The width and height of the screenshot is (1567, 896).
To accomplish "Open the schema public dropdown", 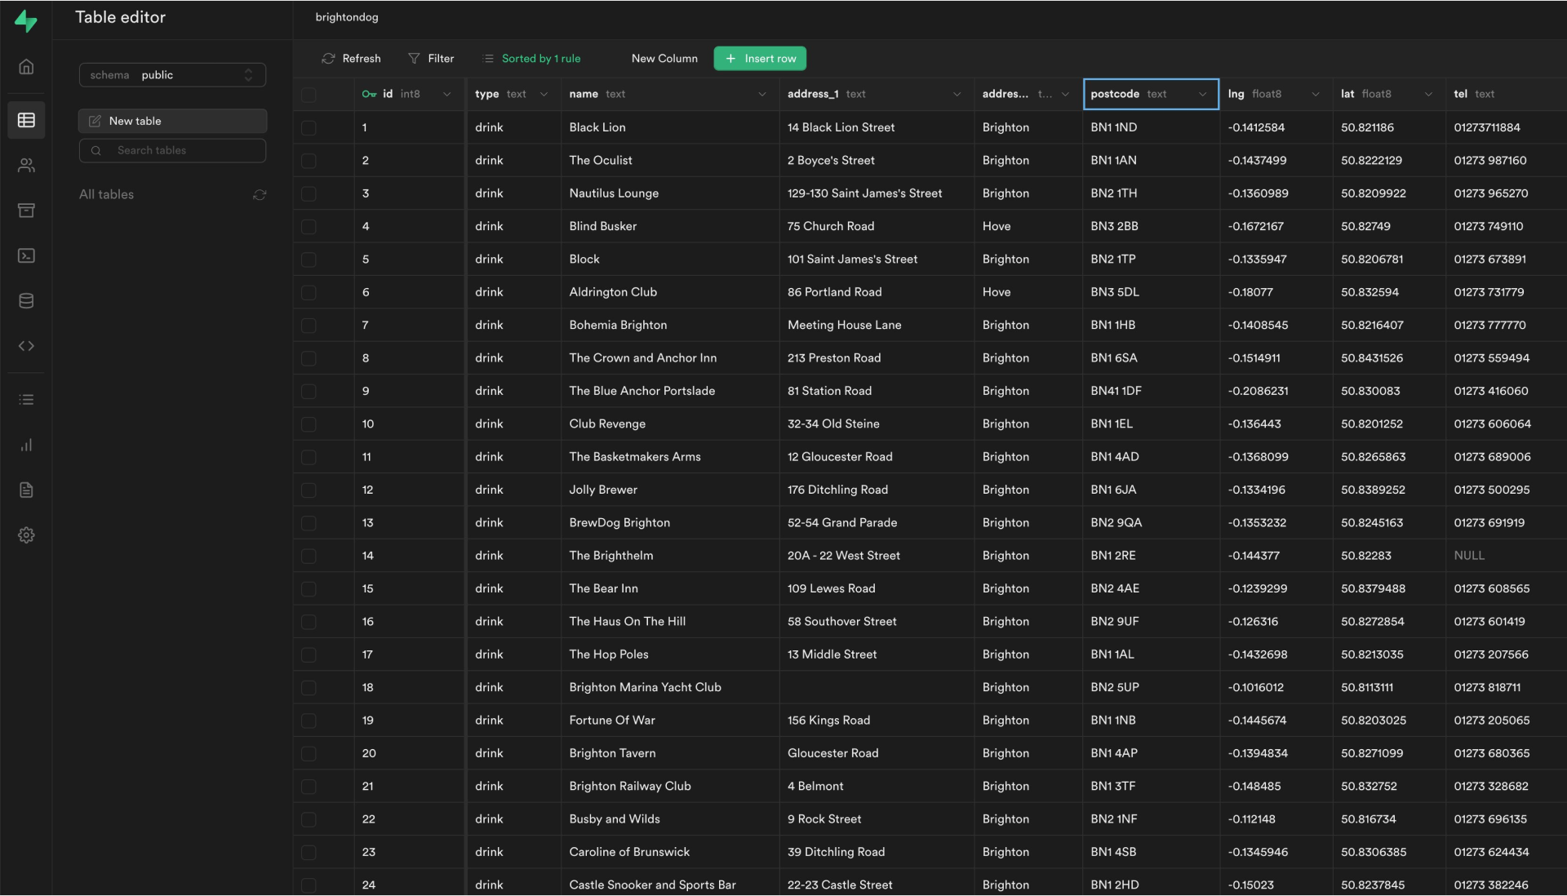I will pos(172,75).
